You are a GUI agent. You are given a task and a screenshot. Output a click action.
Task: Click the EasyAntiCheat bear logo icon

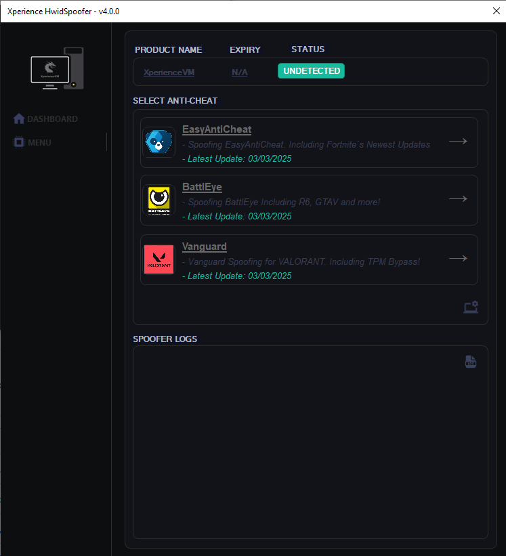click(x=159, y=142)
